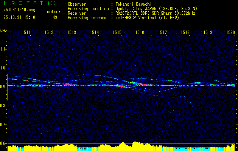Image resolution: width=238 pixels, height=151 pixels.
Task: Click the meteor count label
Action: 54,12
